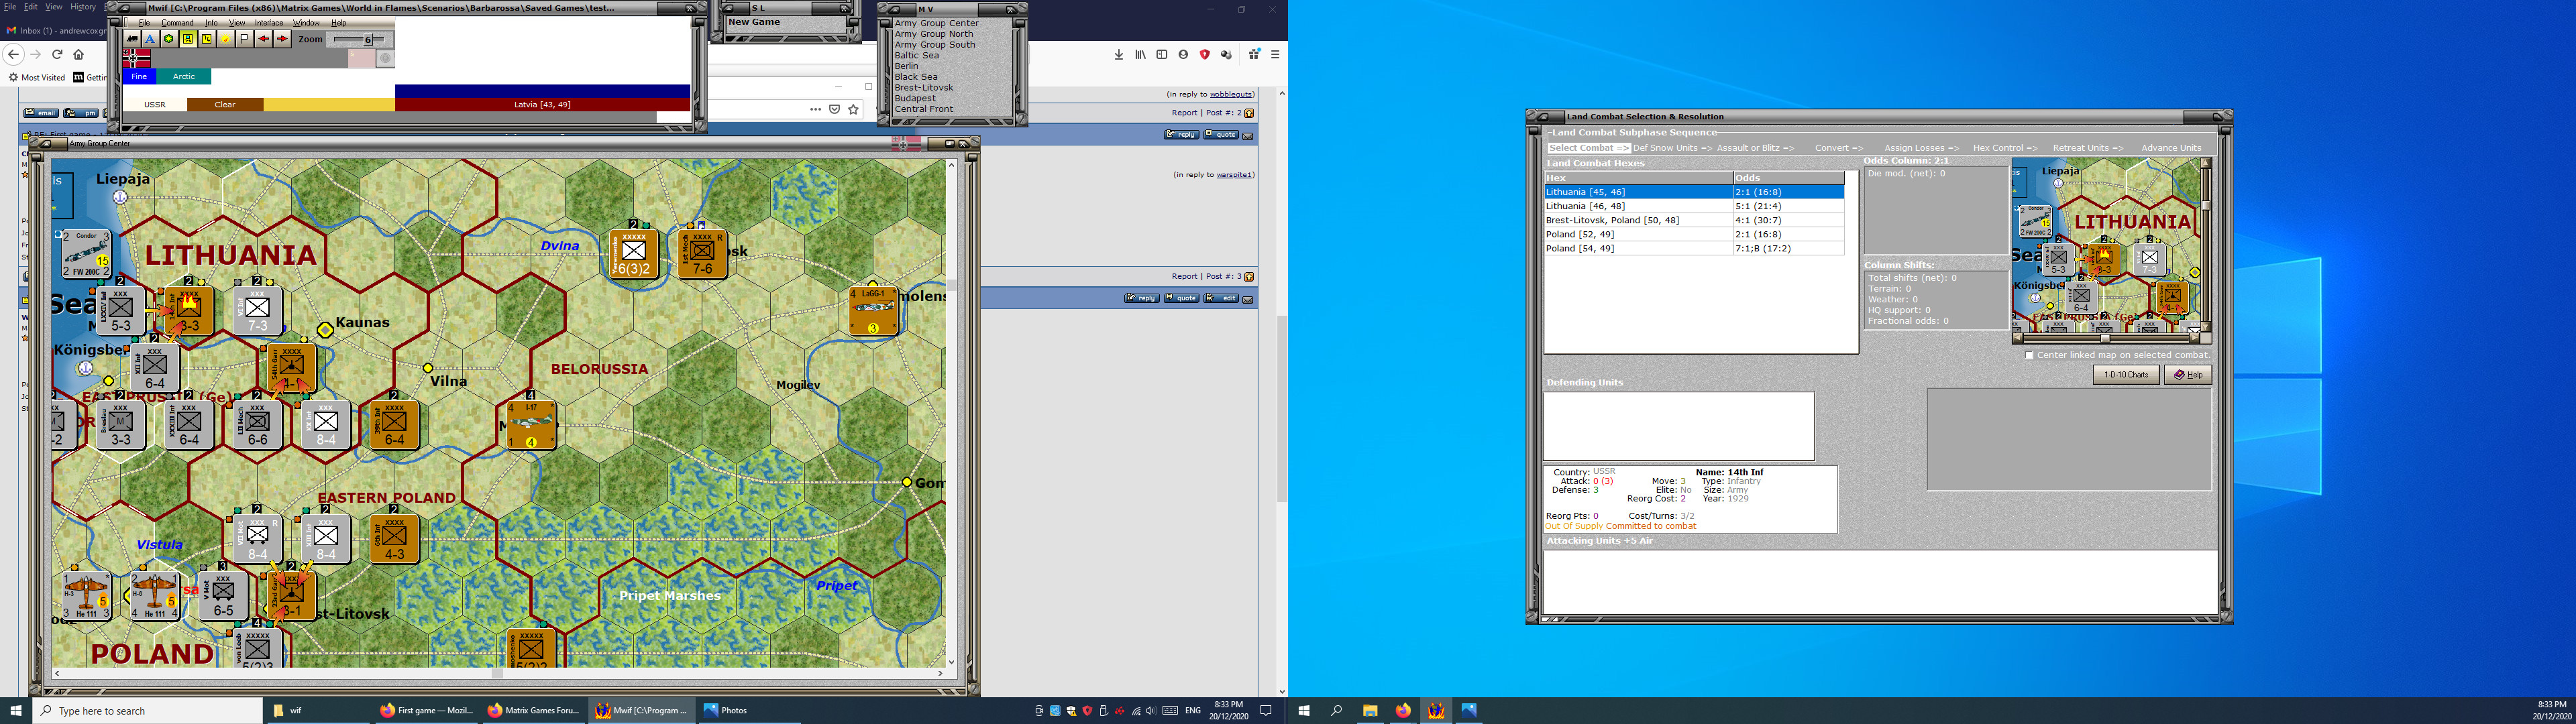The width and height of the screenshot is (2576, 724).
Task: Click the Help button in combat window
Action: tap(2188, 375)
